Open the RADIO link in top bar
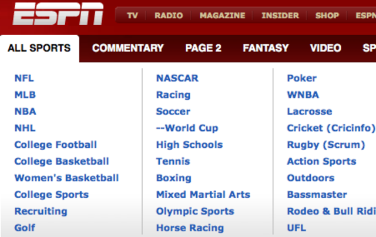 pyautogui.click(x=169, y=16)
